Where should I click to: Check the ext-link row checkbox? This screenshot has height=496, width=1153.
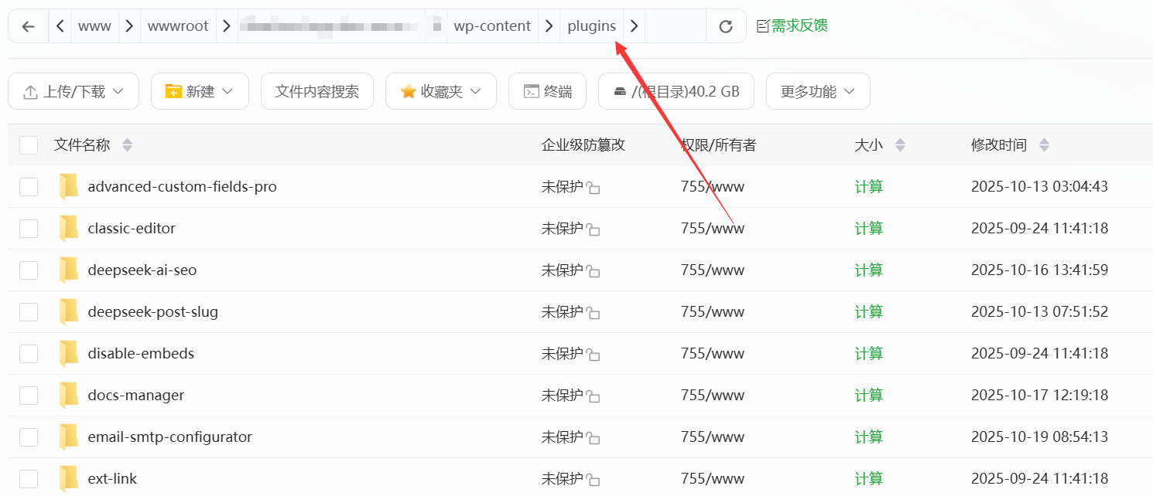[x=29, y=478]
